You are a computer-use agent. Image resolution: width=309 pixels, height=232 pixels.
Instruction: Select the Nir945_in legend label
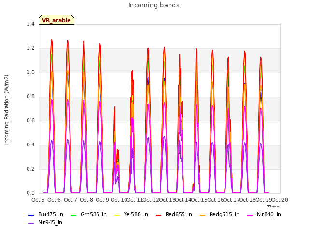click(x=50, y=223)
